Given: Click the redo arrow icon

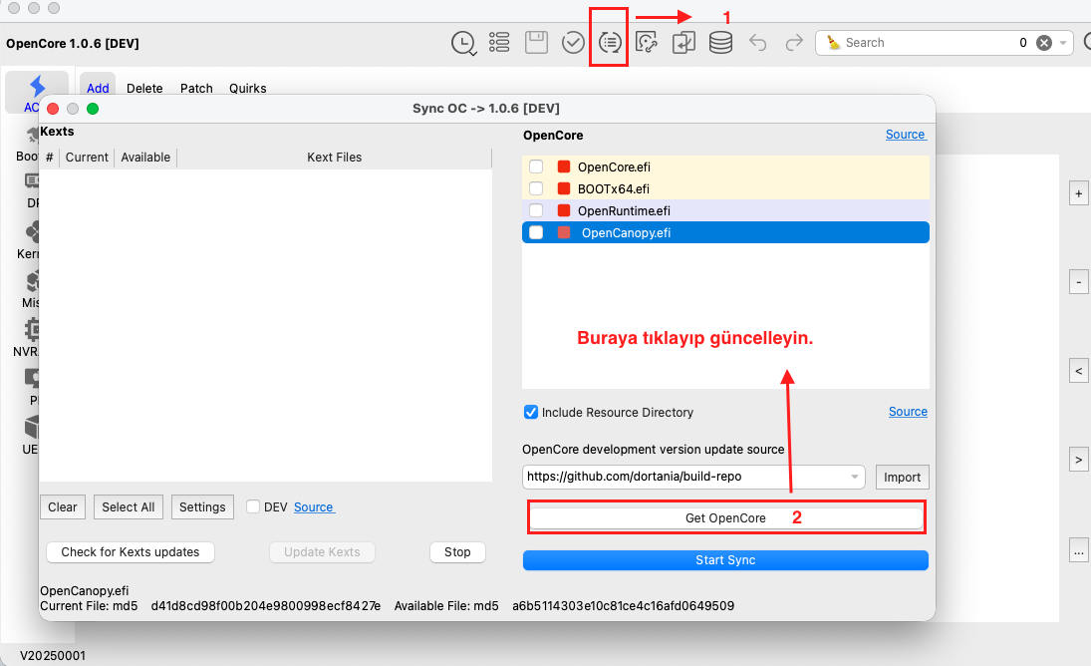Looking at the screenshot, I should coord(794,43).
